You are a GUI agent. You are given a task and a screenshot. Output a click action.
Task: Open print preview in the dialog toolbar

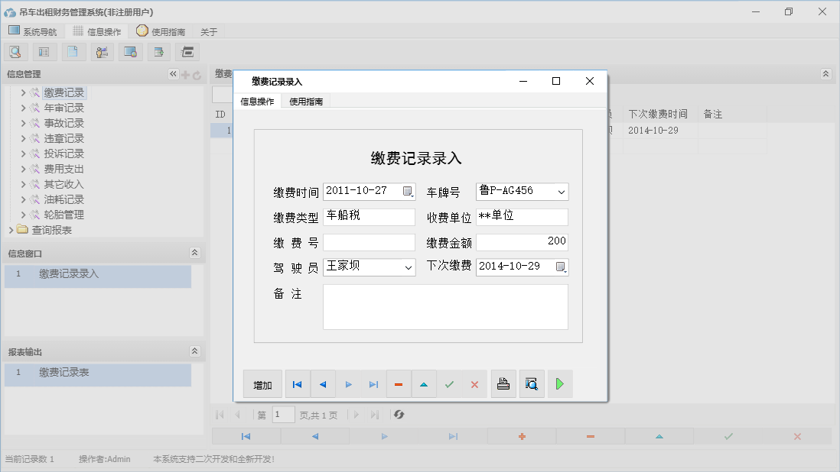[532, 384]
